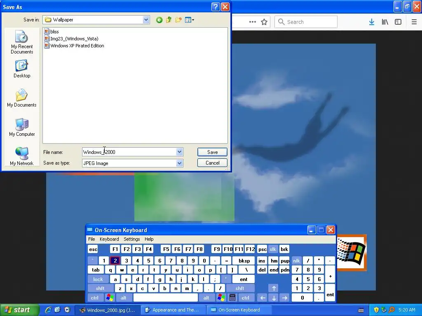Click the del key
The image size is (422, 316).
pyautogui.click(x=262, y=270)
